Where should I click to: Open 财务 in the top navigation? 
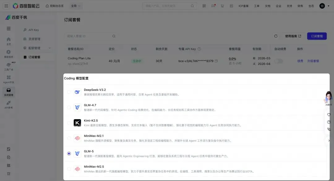pos(300,6)
